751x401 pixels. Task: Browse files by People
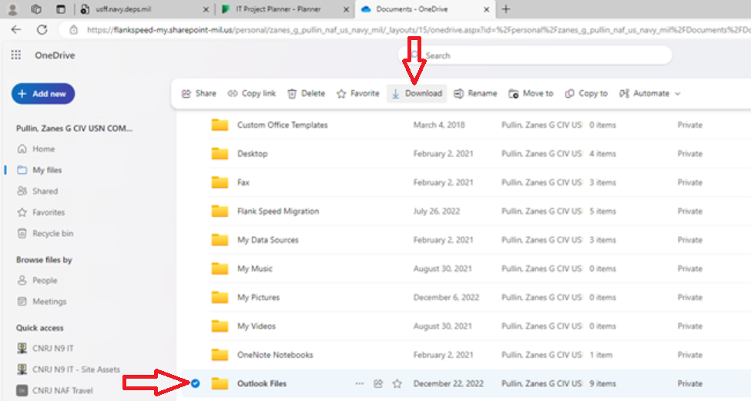click(x=37, y=280)
